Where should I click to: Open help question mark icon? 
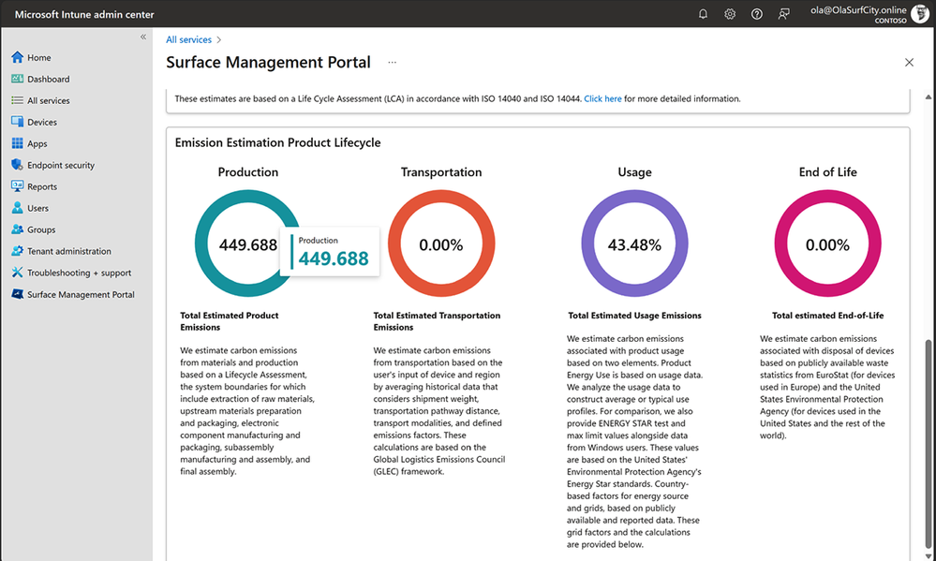click(x=757, y=14)
